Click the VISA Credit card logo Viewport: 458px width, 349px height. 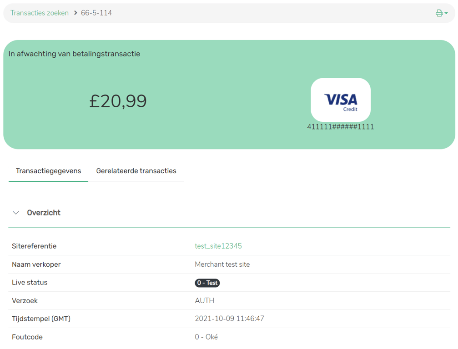click(341, 100)
